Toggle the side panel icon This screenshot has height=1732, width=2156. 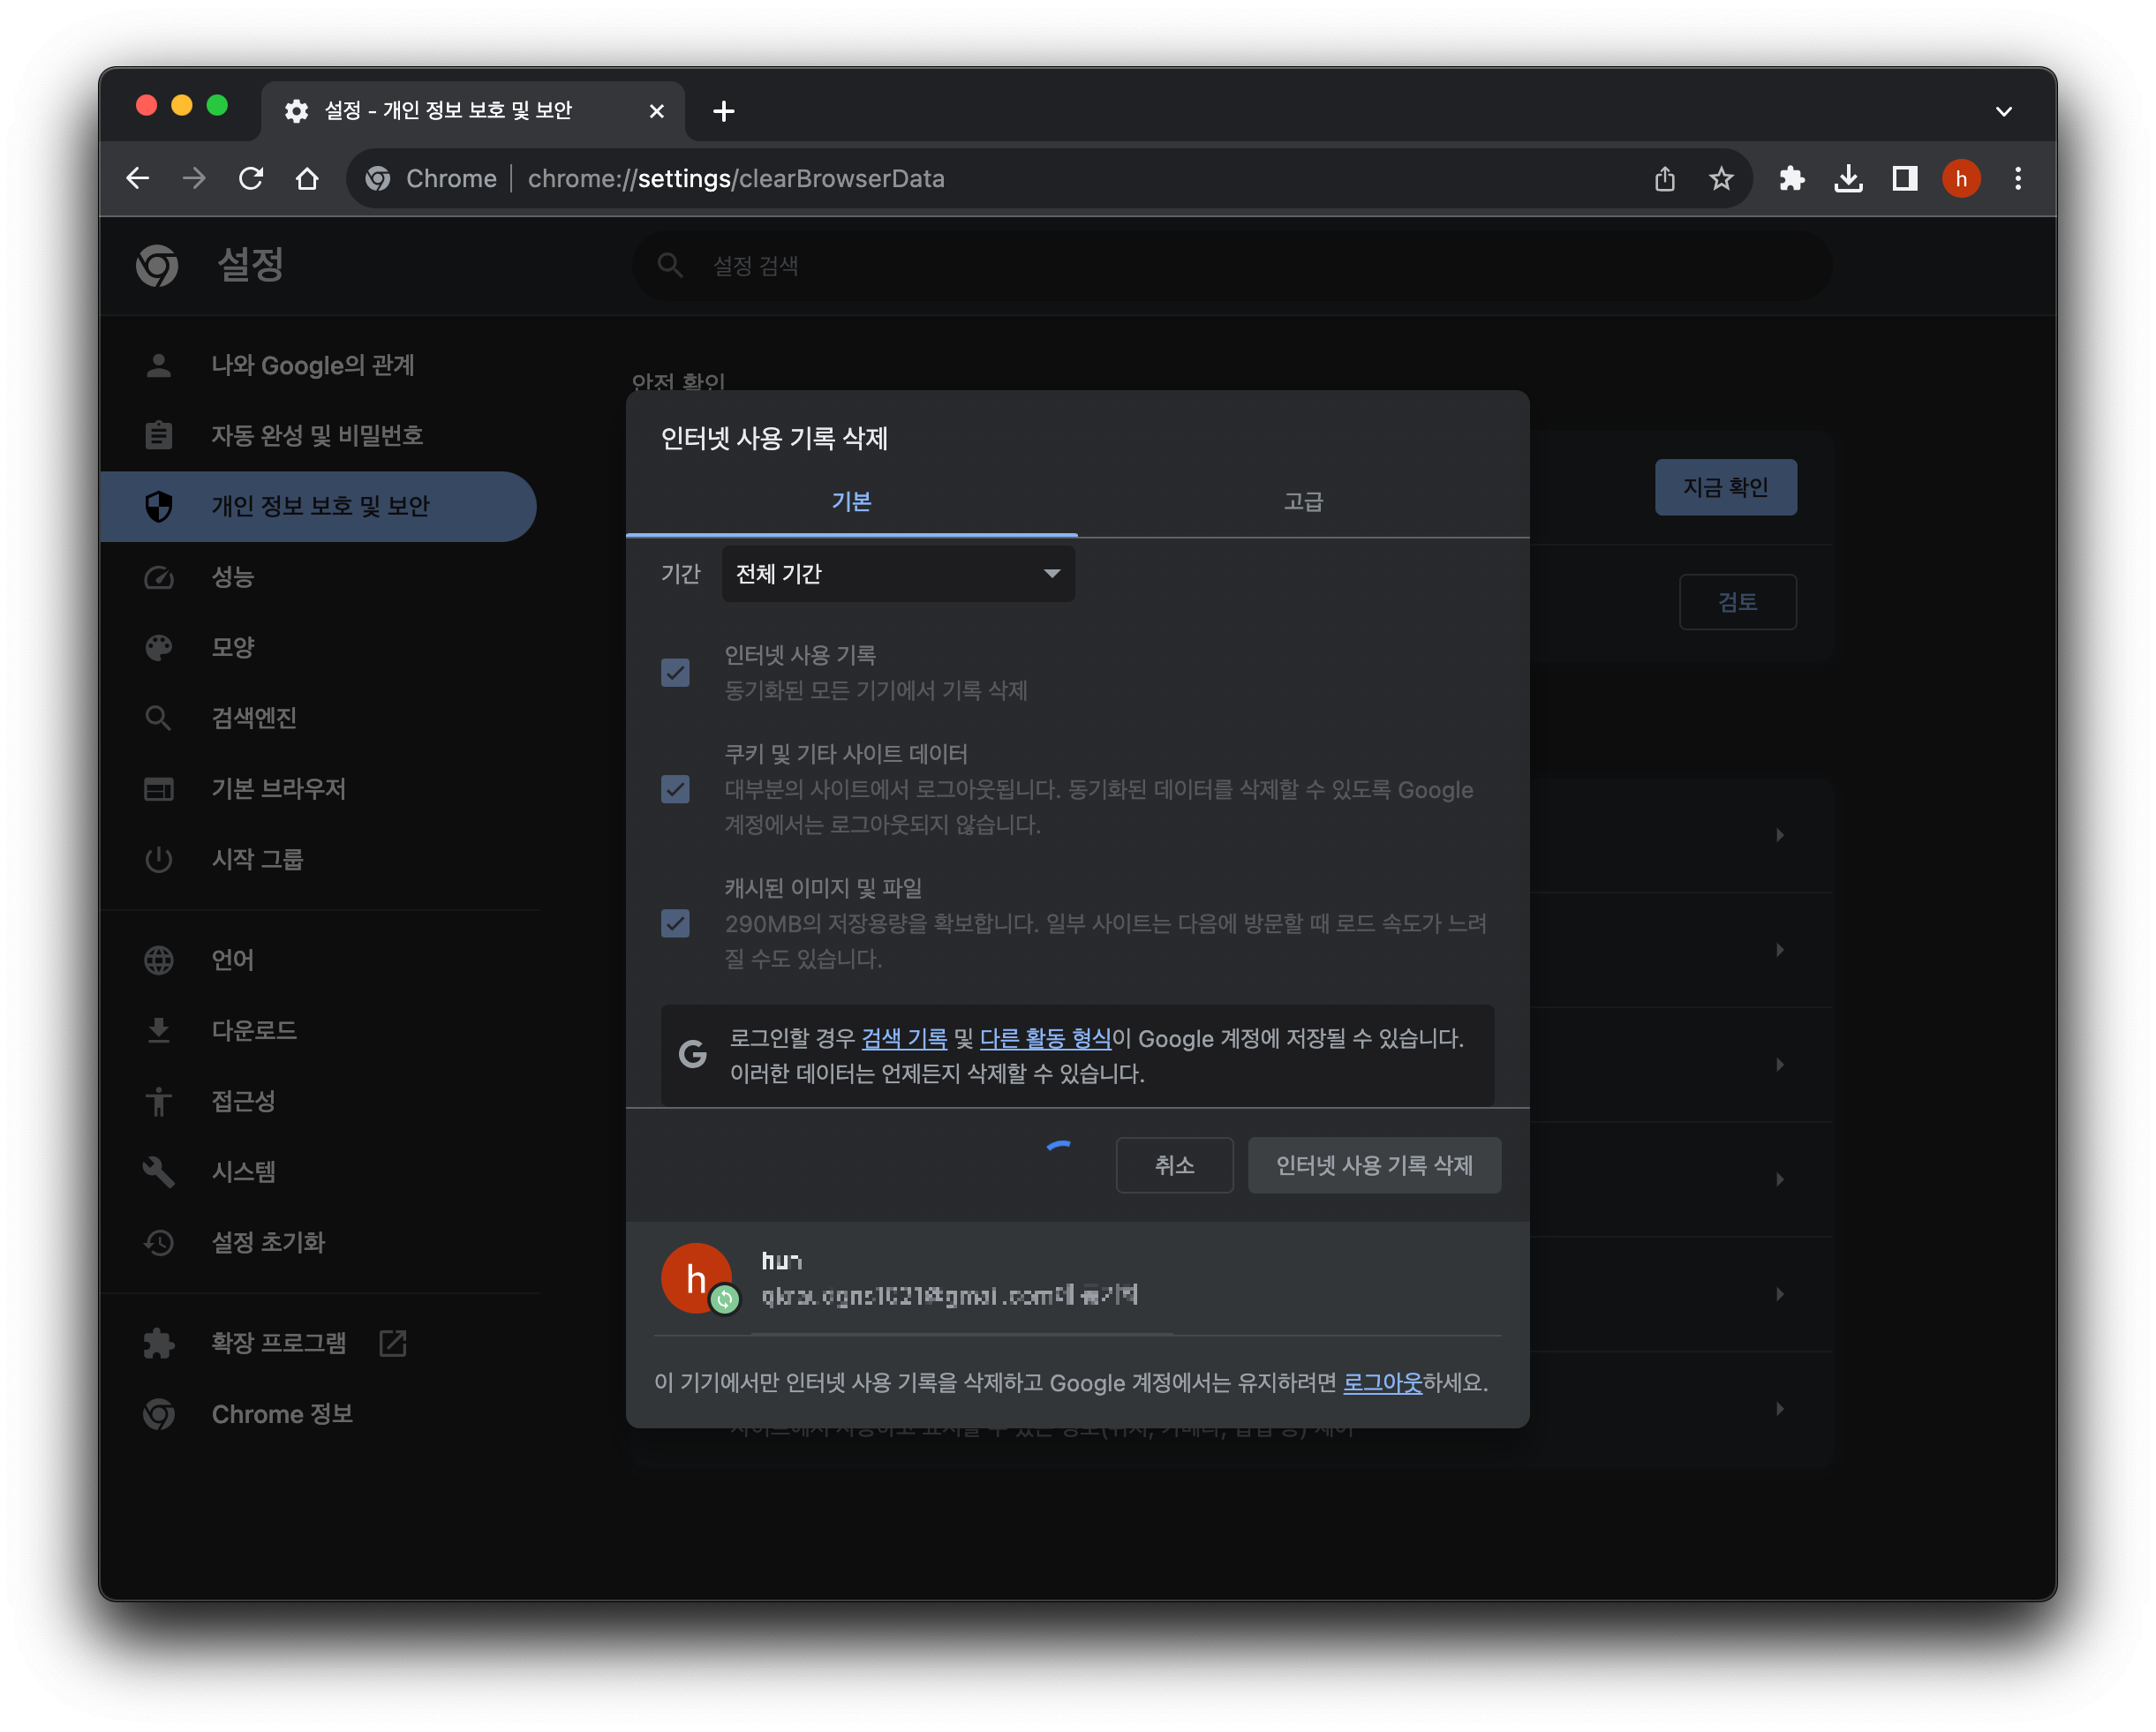click(1904, 179)
